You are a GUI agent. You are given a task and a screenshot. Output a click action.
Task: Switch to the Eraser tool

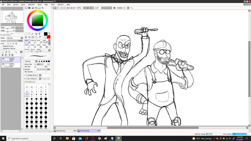[x=33, y=46]
